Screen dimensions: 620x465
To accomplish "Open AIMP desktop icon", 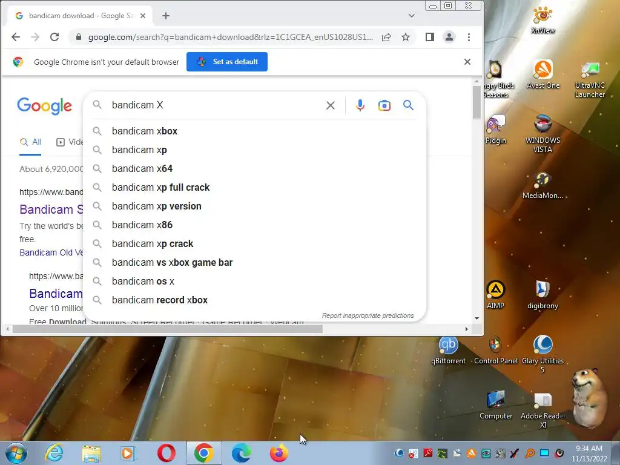I will [495, 295].
